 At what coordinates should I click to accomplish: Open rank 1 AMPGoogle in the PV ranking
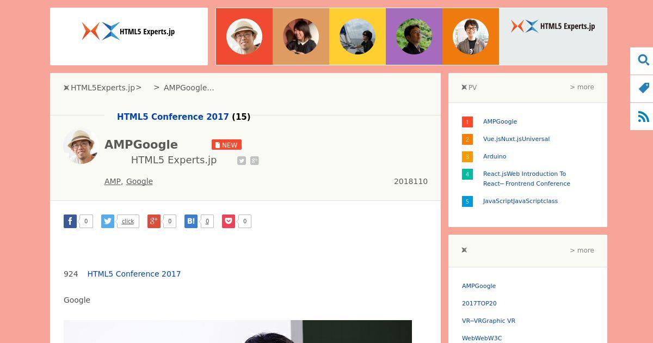pos(500,121)
